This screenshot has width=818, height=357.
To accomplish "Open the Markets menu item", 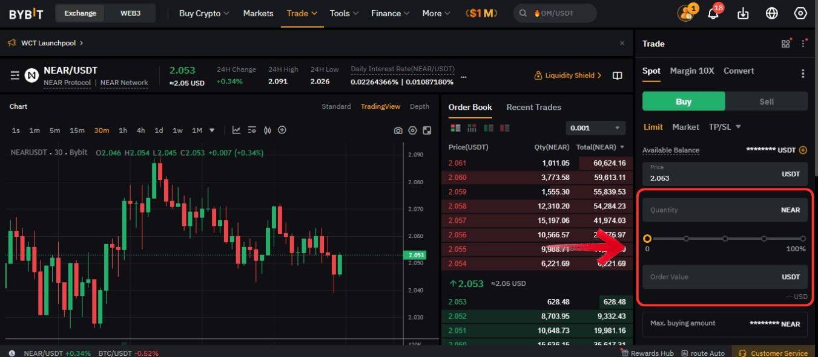I will click(x=258, y=13).
